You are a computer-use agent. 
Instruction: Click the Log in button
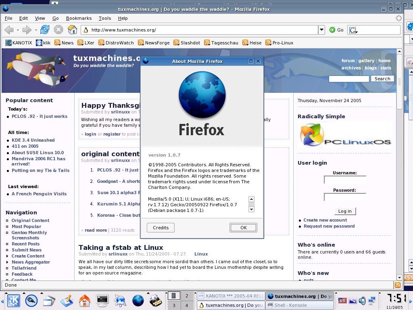(345, 211)
